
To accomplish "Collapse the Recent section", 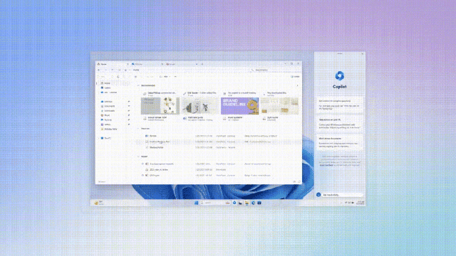I will coord(138,156).
